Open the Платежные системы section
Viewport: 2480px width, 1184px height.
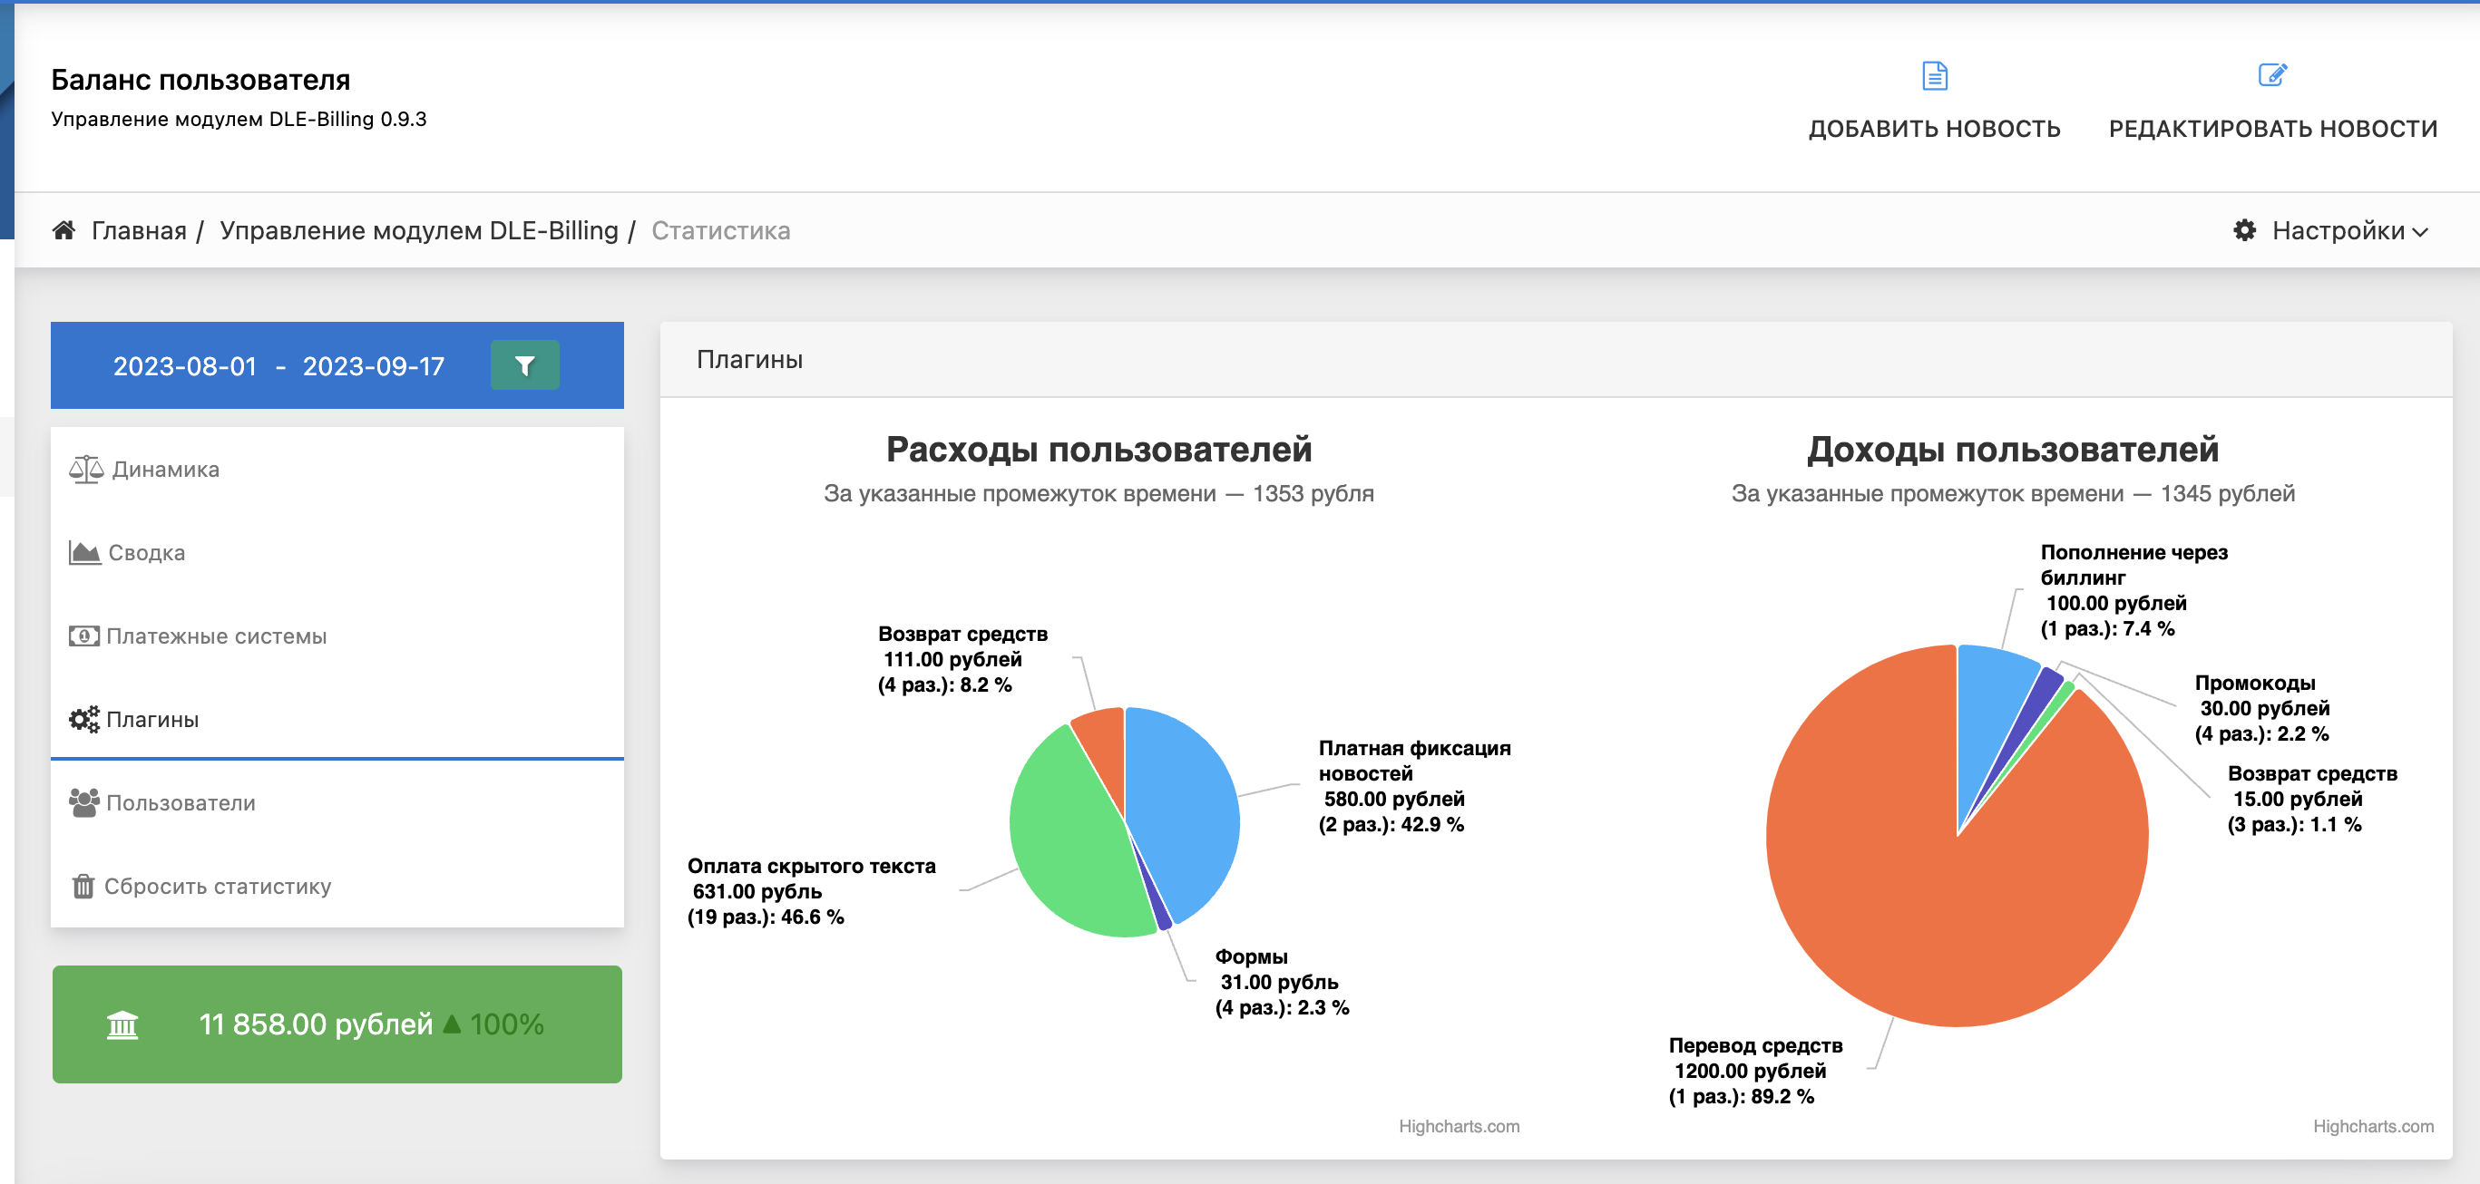pos(337,636)
